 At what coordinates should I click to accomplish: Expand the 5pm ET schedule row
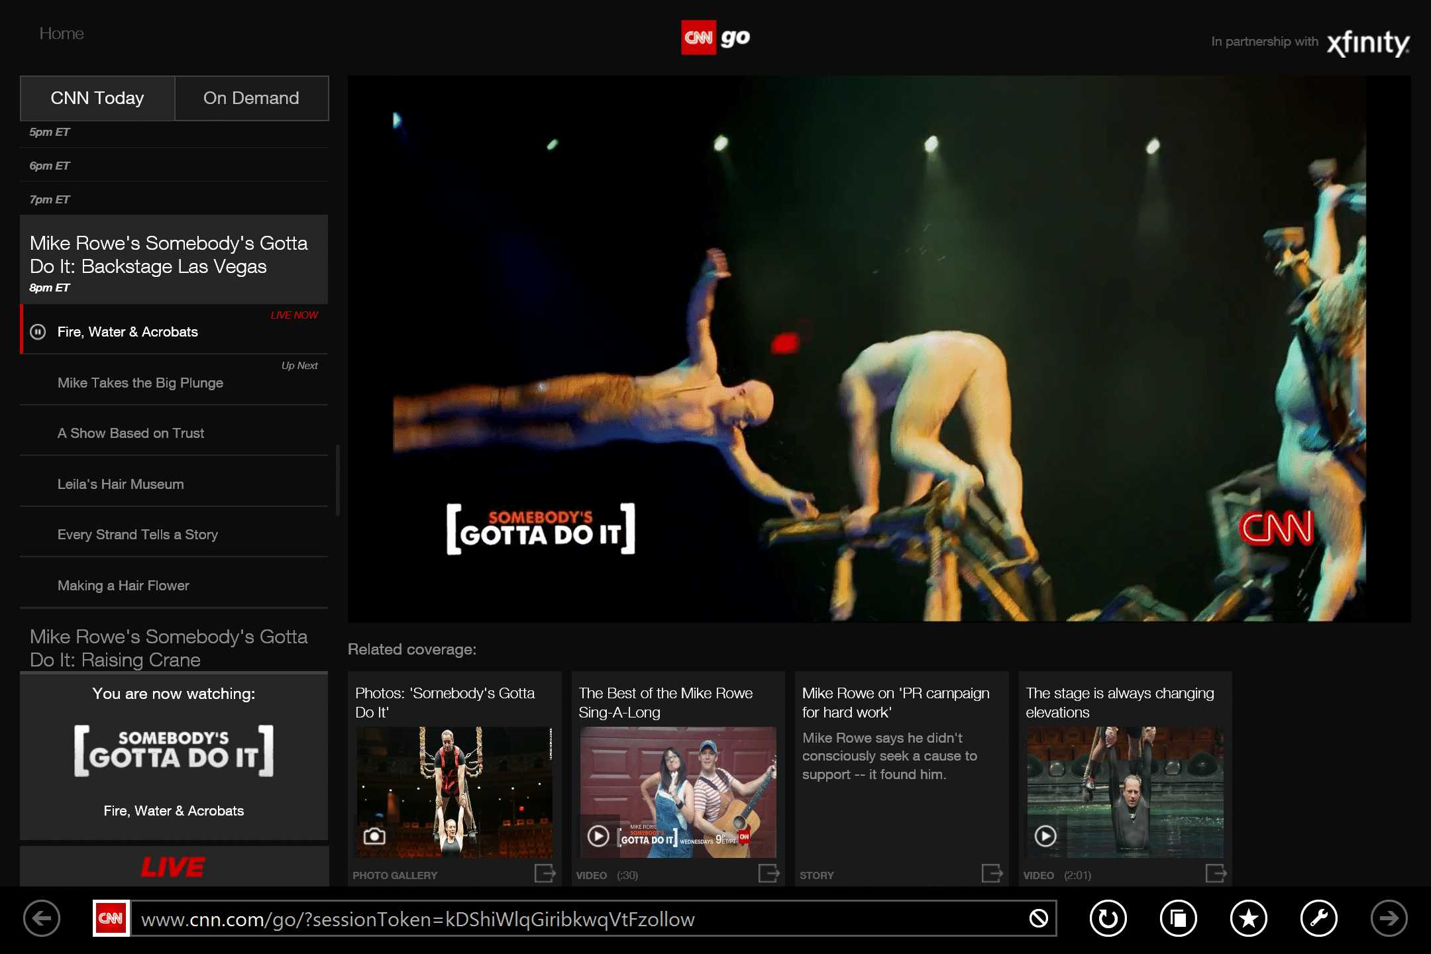coord(174,131)
